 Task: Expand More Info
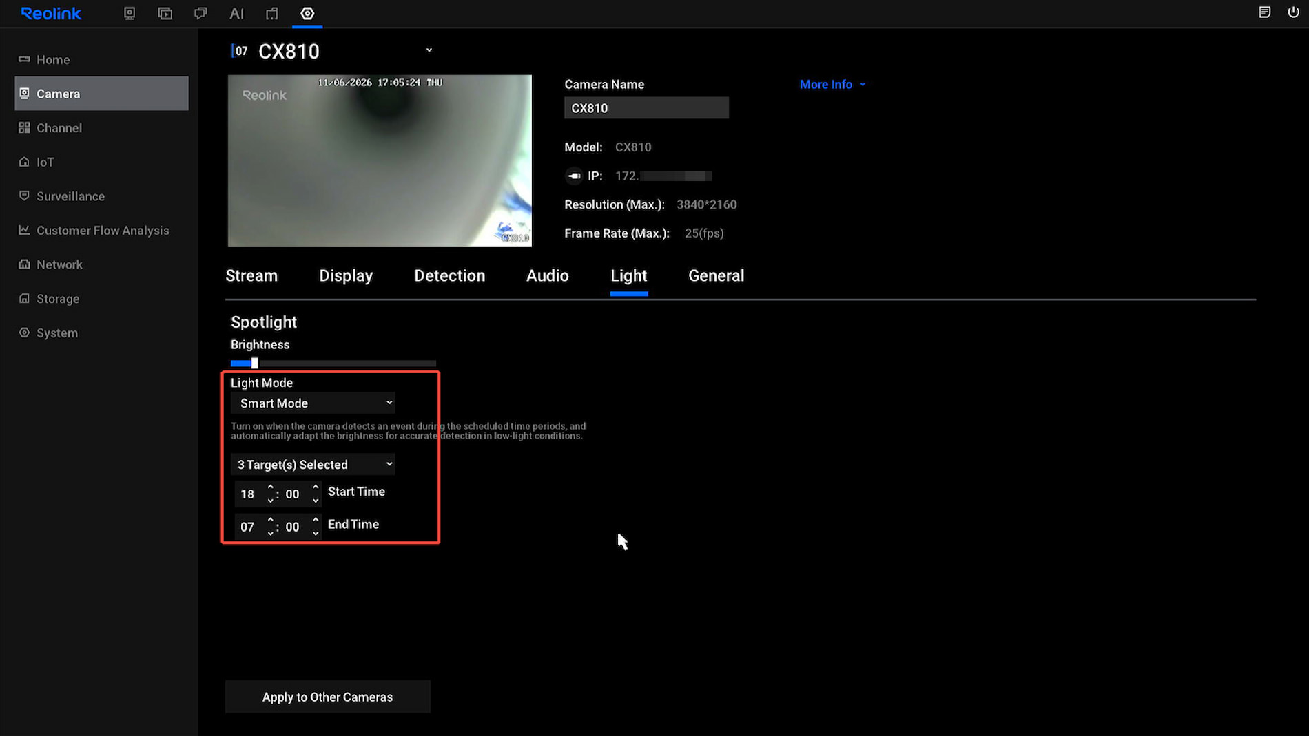832,84
